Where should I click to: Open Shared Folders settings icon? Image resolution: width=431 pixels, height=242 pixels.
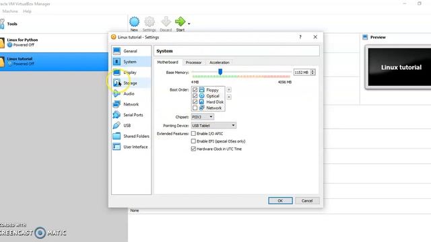click(117, 136)
